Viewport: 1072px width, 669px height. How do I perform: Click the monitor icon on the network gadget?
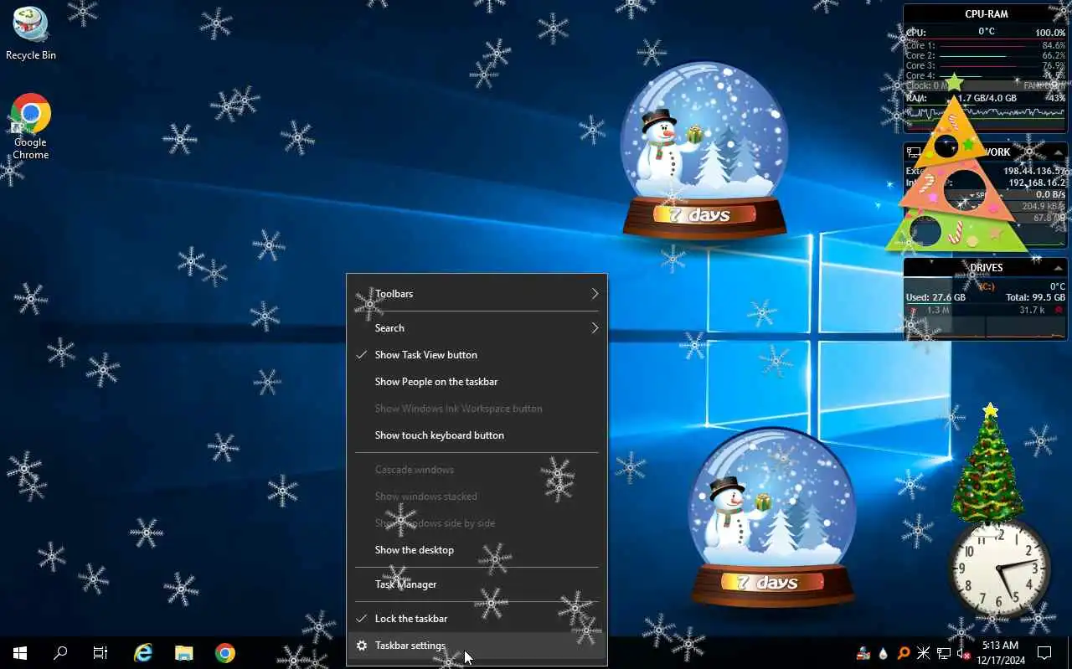(914, 153)
